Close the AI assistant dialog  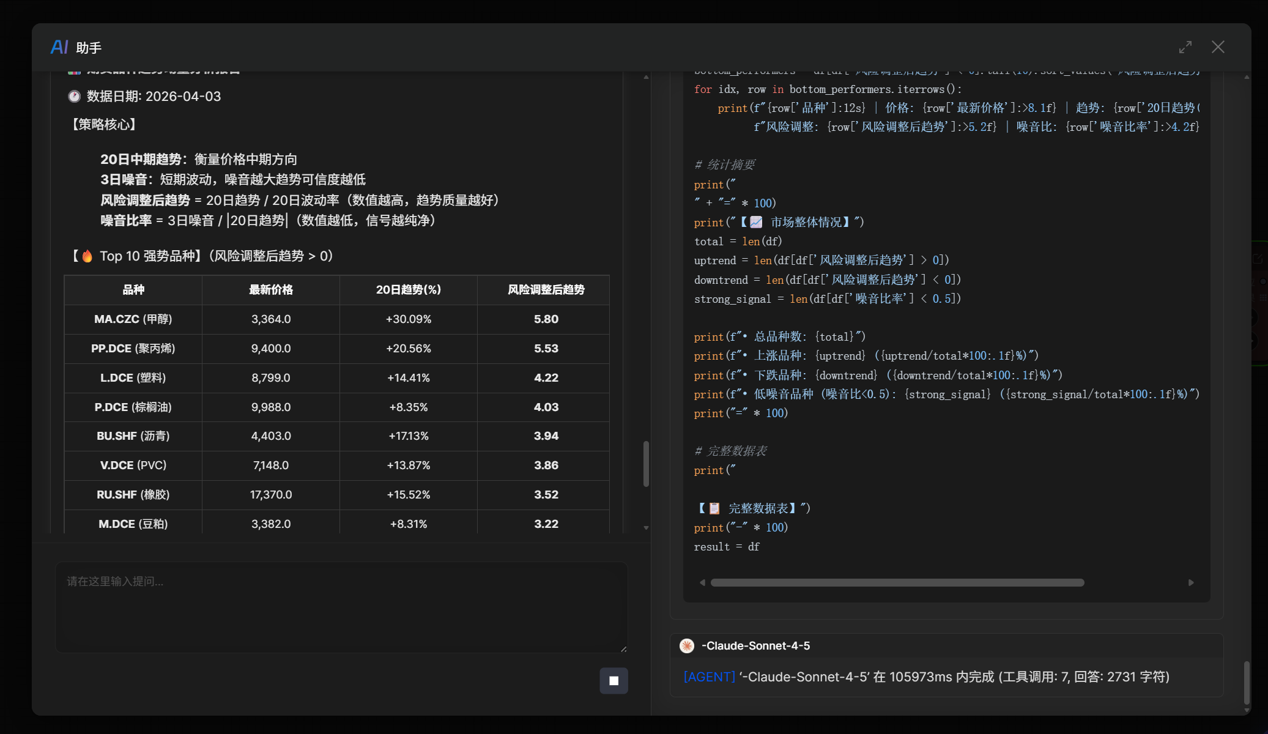click(x=1218, y=47)
